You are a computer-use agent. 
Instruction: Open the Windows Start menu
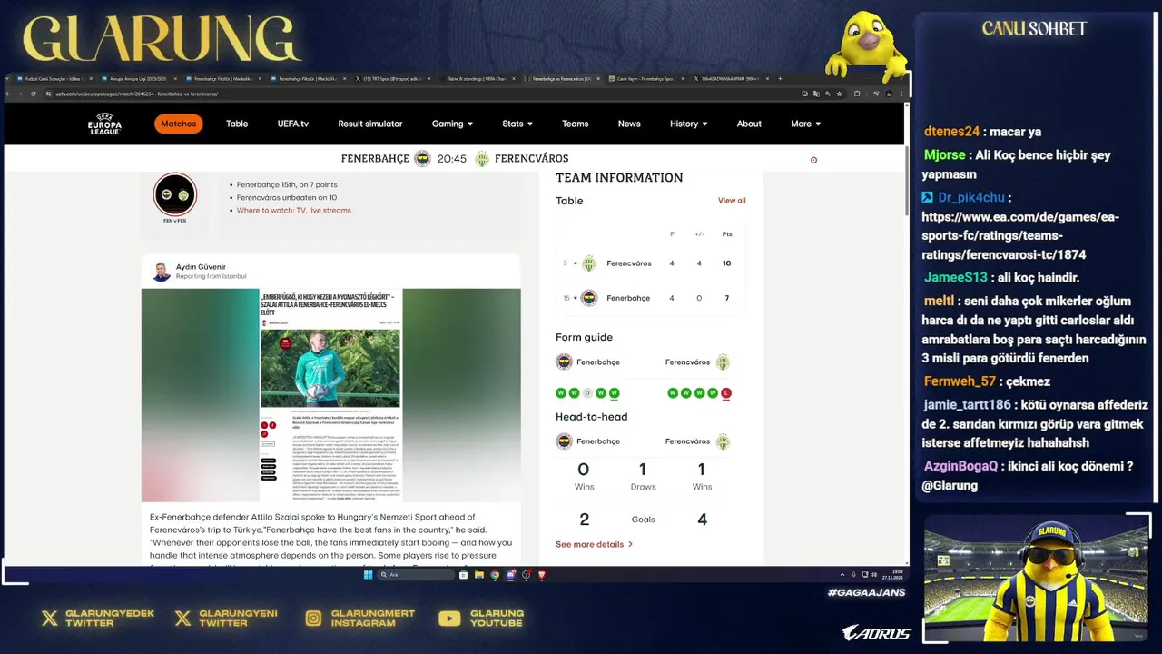368,574
